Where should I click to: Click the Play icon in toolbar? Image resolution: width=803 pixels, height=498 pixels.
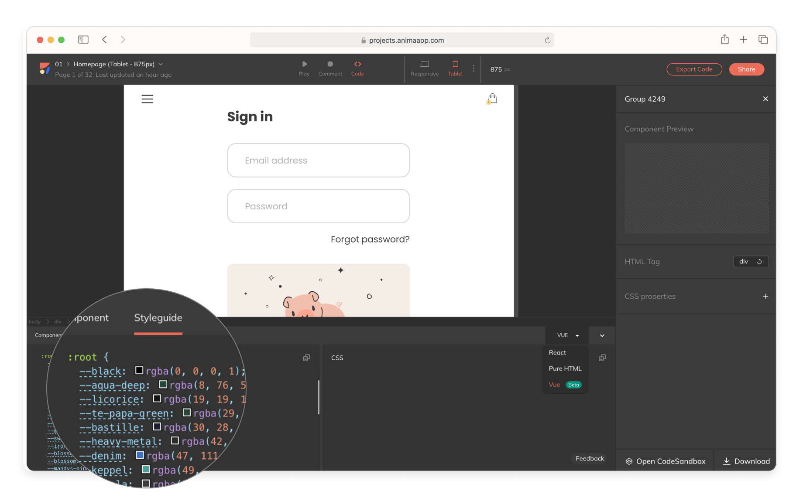304,65
